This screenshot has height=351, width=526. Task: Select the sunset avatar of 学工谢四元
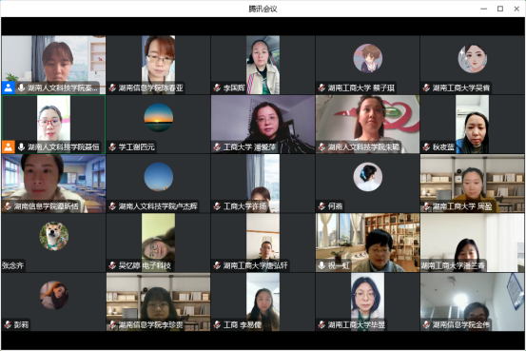(x=159, y=117)
